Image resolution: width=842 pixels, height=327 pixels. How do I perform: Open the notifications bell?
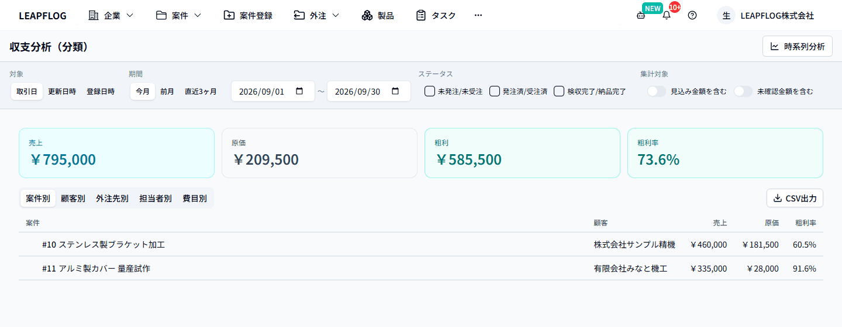pyautogui.click(x=667, y=16)
